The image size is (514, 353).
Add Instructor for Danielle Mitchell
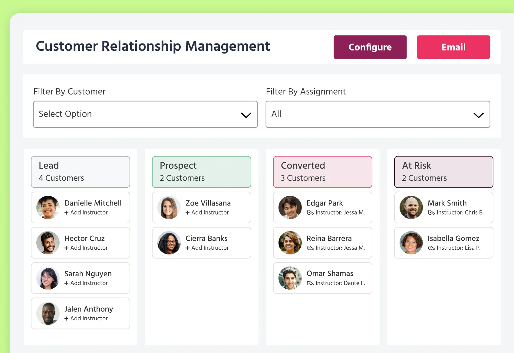86,212
